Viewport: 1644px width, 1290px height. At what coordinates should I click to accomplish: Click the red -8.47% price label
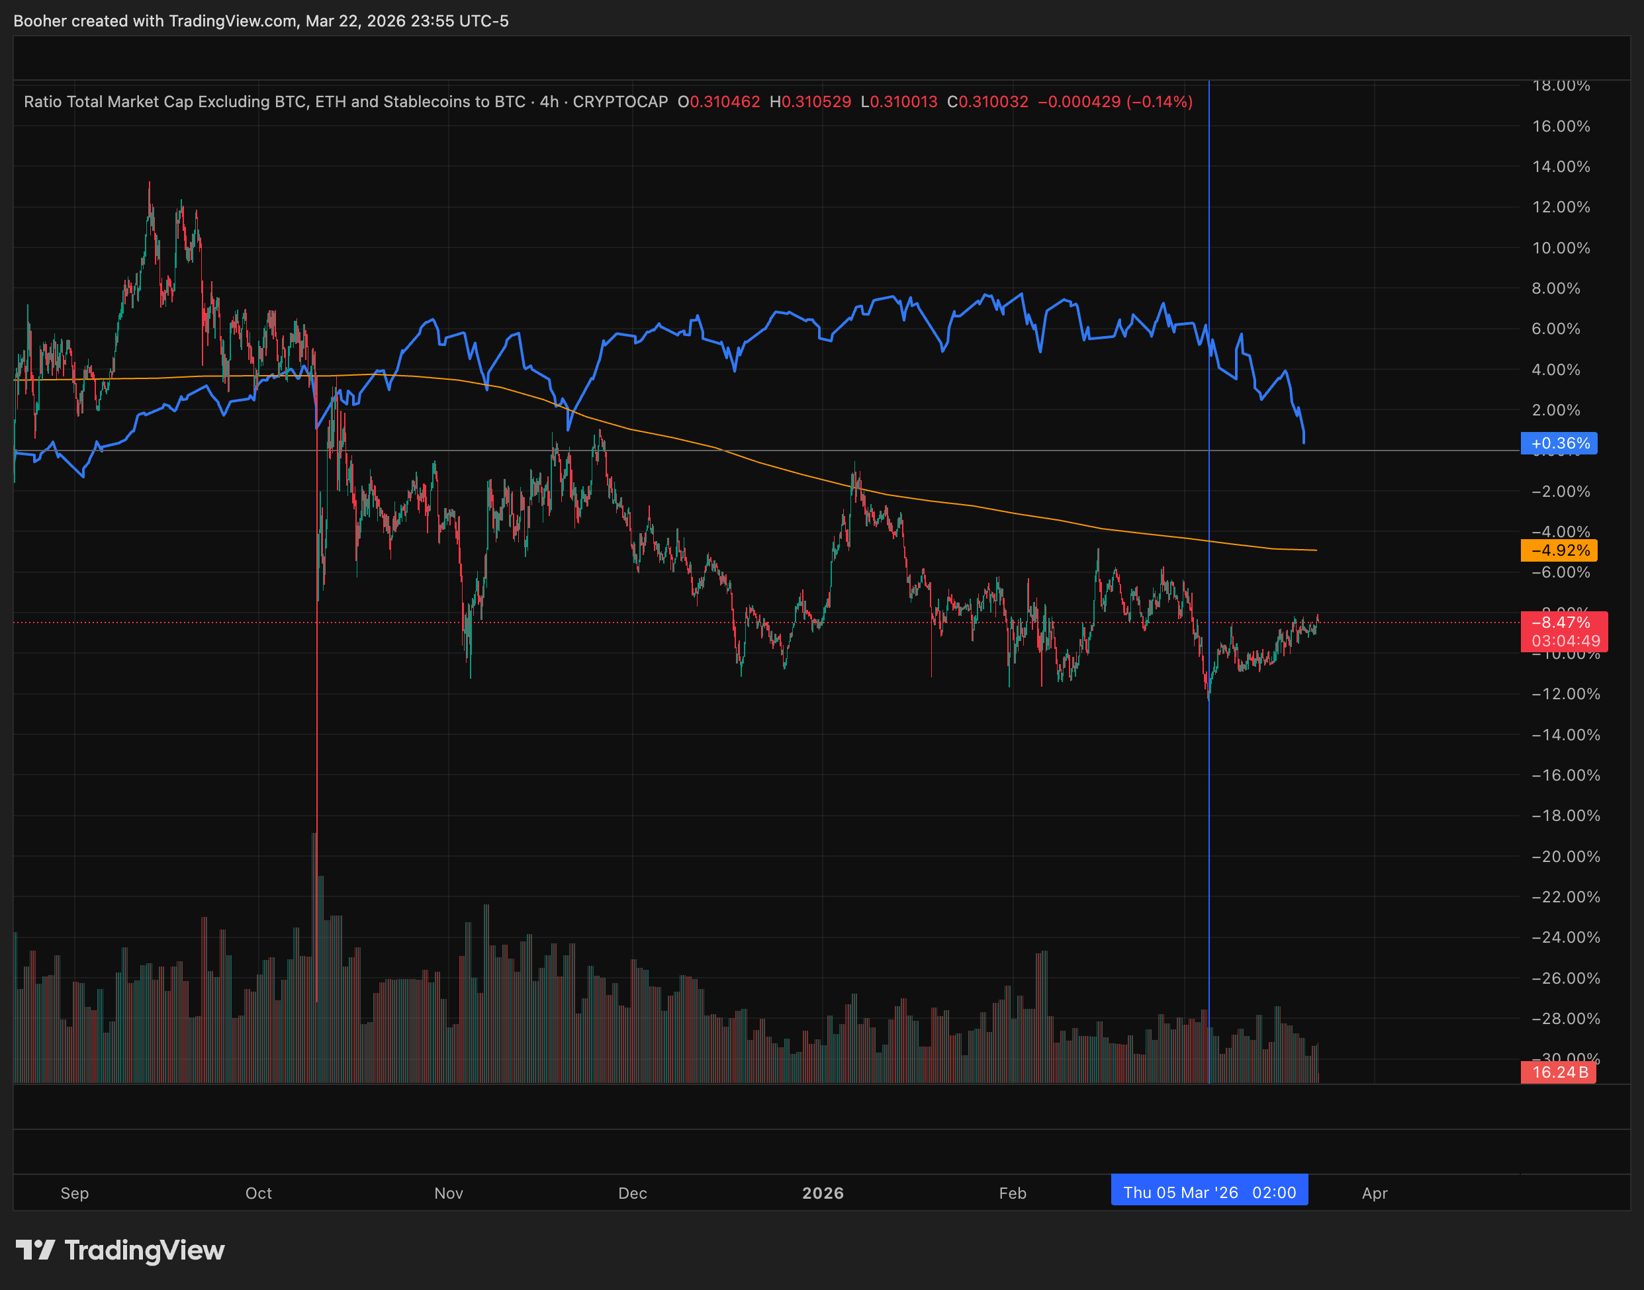(x=1561, y=623)
